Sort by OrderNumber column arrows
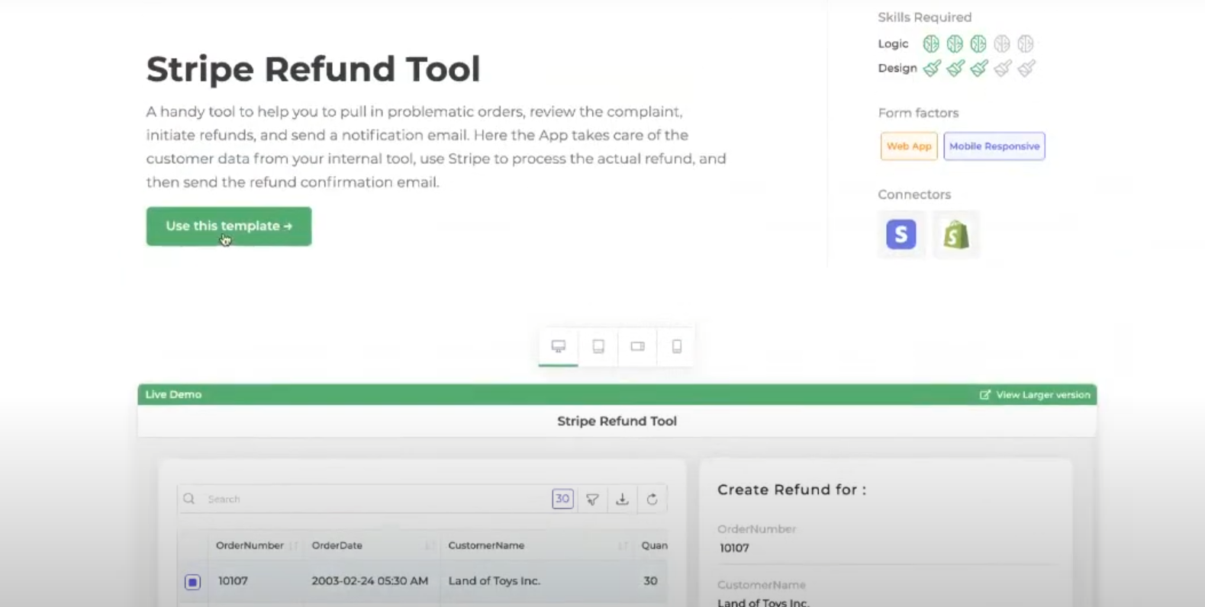1205x607 pixels. [293, 546]
